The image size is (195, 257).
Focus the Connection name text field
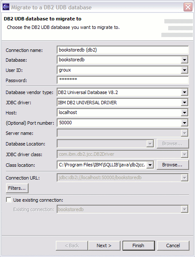coord(123,50)
